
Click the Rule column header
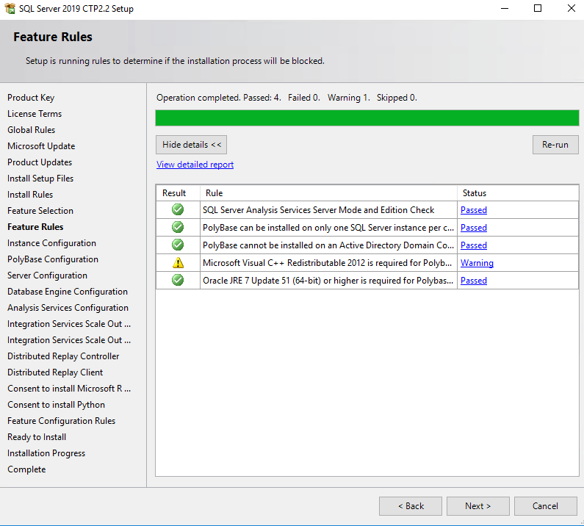coord(328,193)
